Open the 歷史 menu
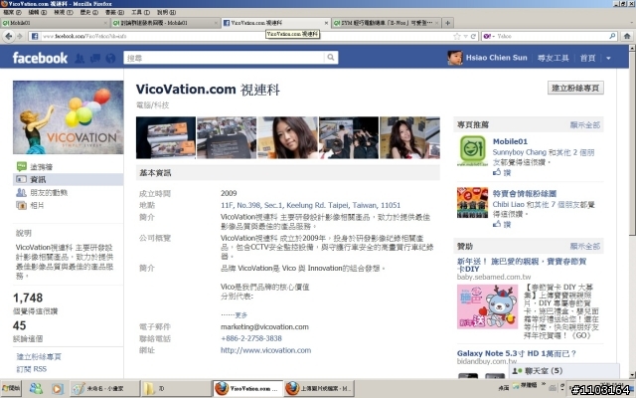Image resolution: width=636 pixels, height=398 pixels. coord(88,12)
